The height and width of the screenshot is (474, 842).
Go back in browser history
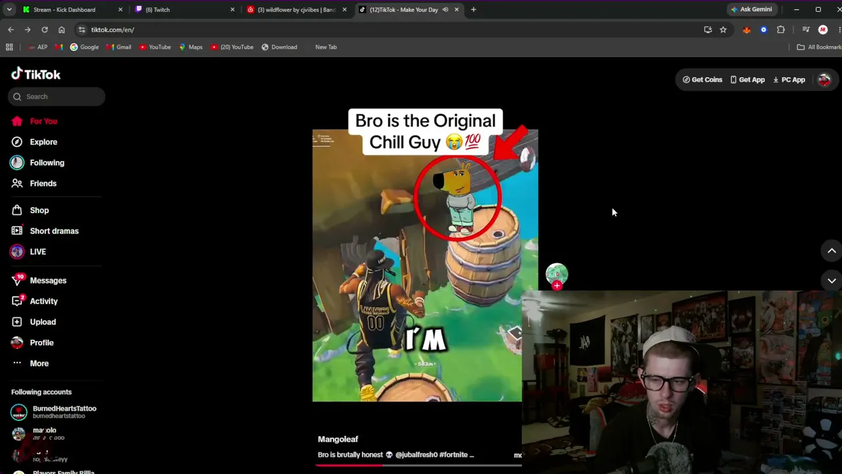(11, 30)
